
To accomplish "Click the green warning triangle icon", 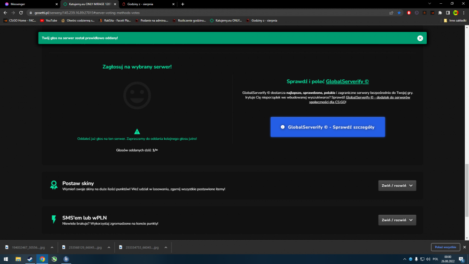I will click(137, 132).
